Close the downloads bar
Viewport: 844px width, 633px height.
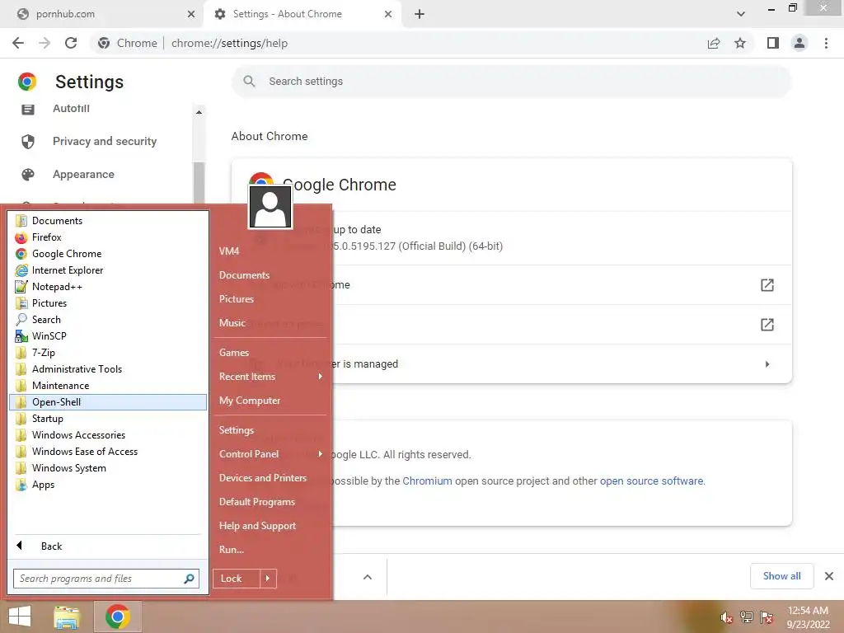[829, 576]
